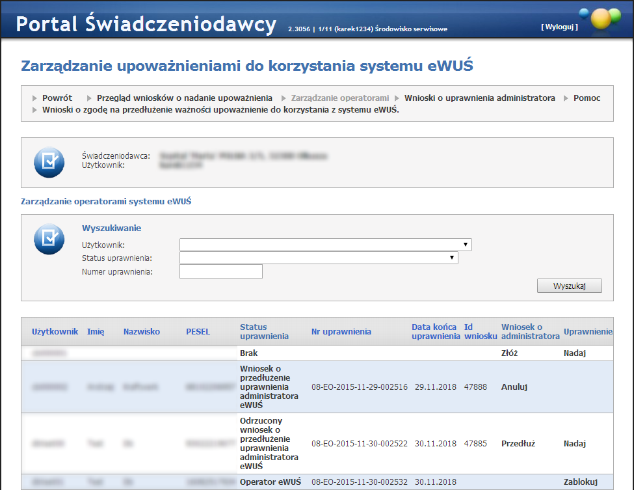Image resolution: width=634 pixels, height=490 pixels.
Task: Focus the Numer uprawnienia input field
Action: pos(220,271)
